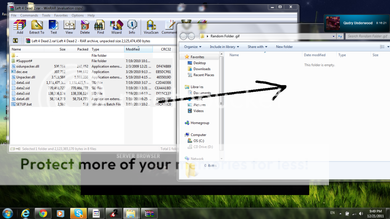390x219 pixels.
Task: Select Pictures library in navigation pane
Action: click(x=199, y=105)
